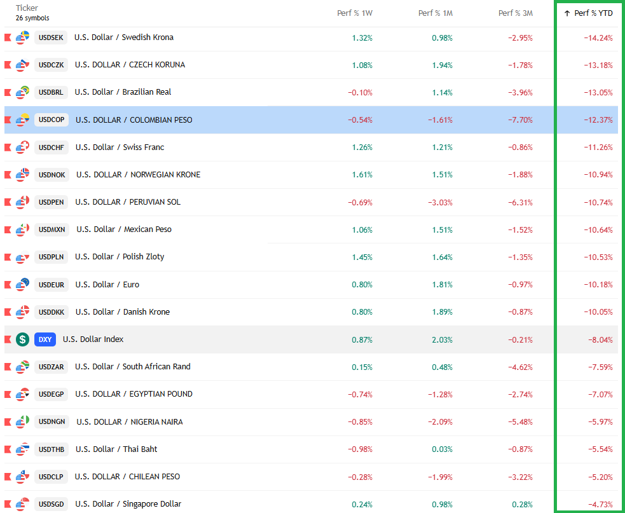Screen dimensions: 625x513
Task: Open the USDCOP ticker badge
Action: (52, 120)
